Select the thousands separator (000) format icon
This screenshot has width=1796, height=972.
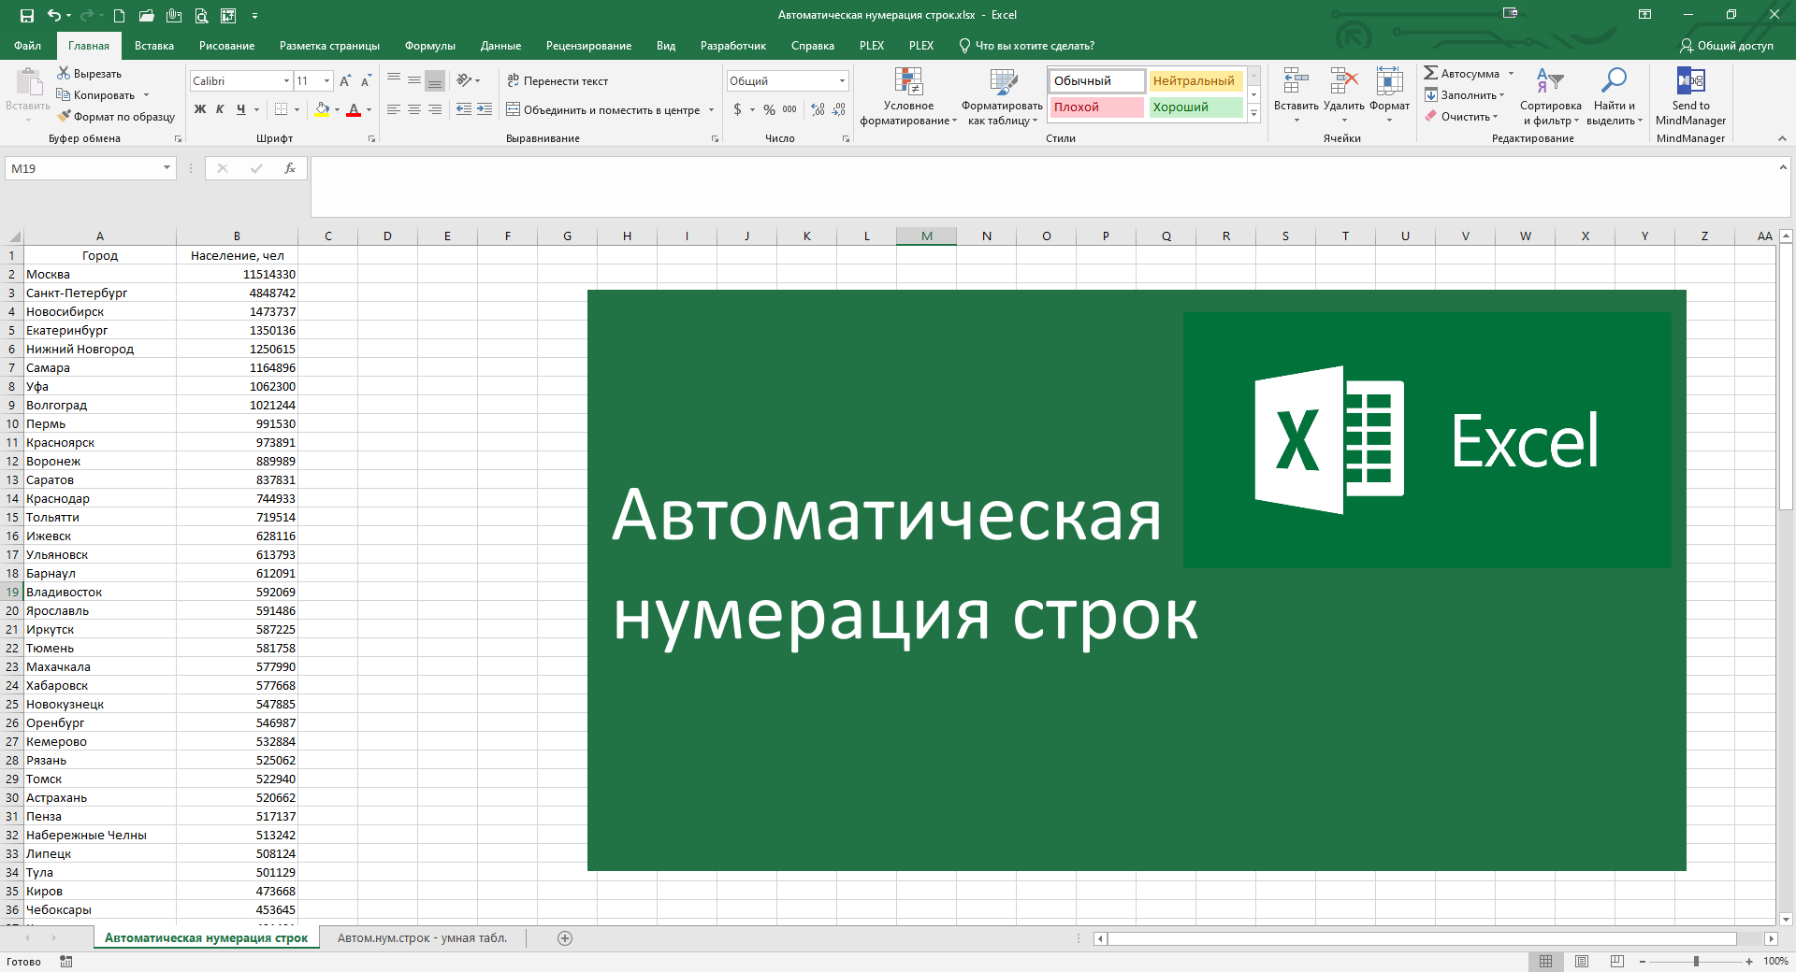(x=789, y=109)
